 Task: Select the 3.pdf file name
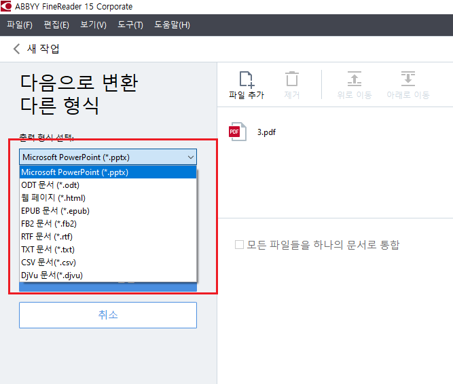pos(266,132)
